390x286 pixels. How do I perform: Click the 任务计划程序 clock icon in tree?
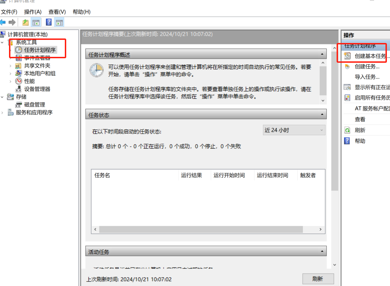(x=19, y=50)
